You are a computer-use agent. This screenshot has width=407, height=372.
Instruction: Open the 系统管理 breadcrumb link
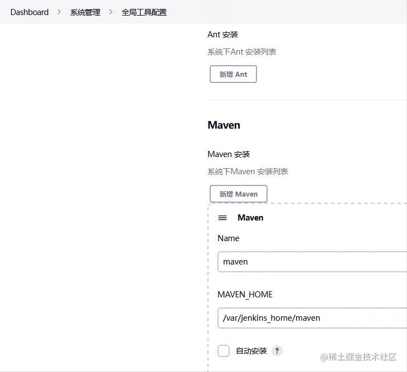pyautogui.click(x=85, y=12)
